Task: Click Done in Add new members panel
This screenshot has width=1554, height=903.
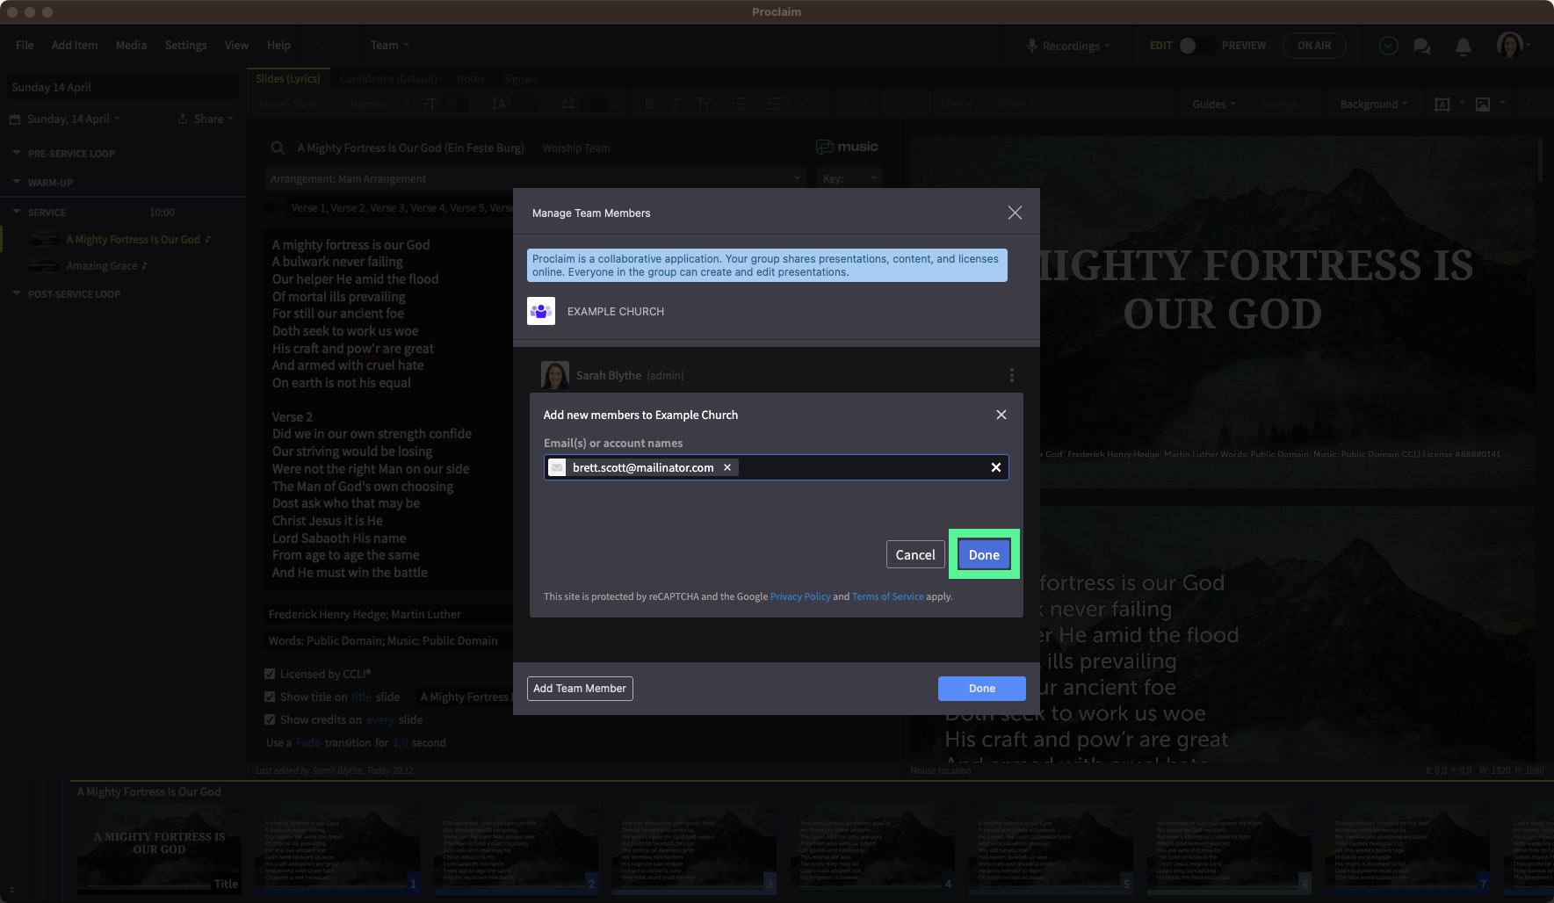Action: pos(984,554)
